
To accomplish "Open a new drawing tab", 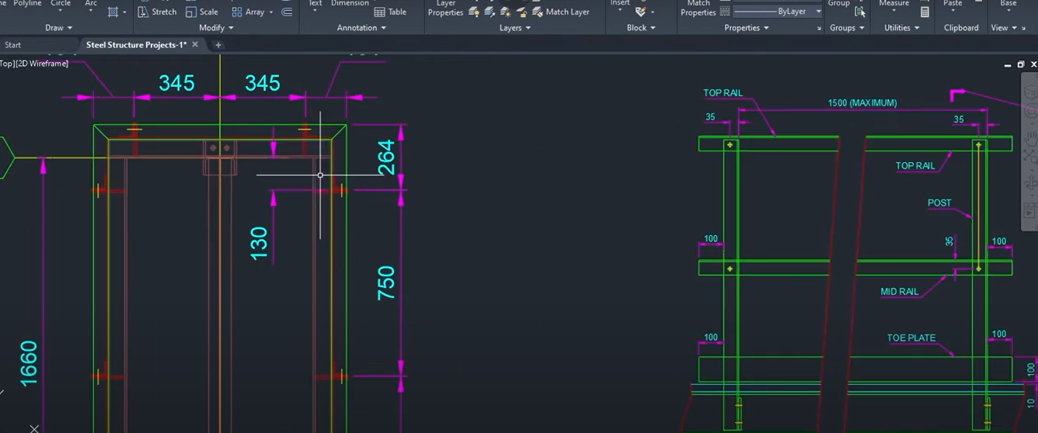I will pyautogui.click(x=218, y=45).
